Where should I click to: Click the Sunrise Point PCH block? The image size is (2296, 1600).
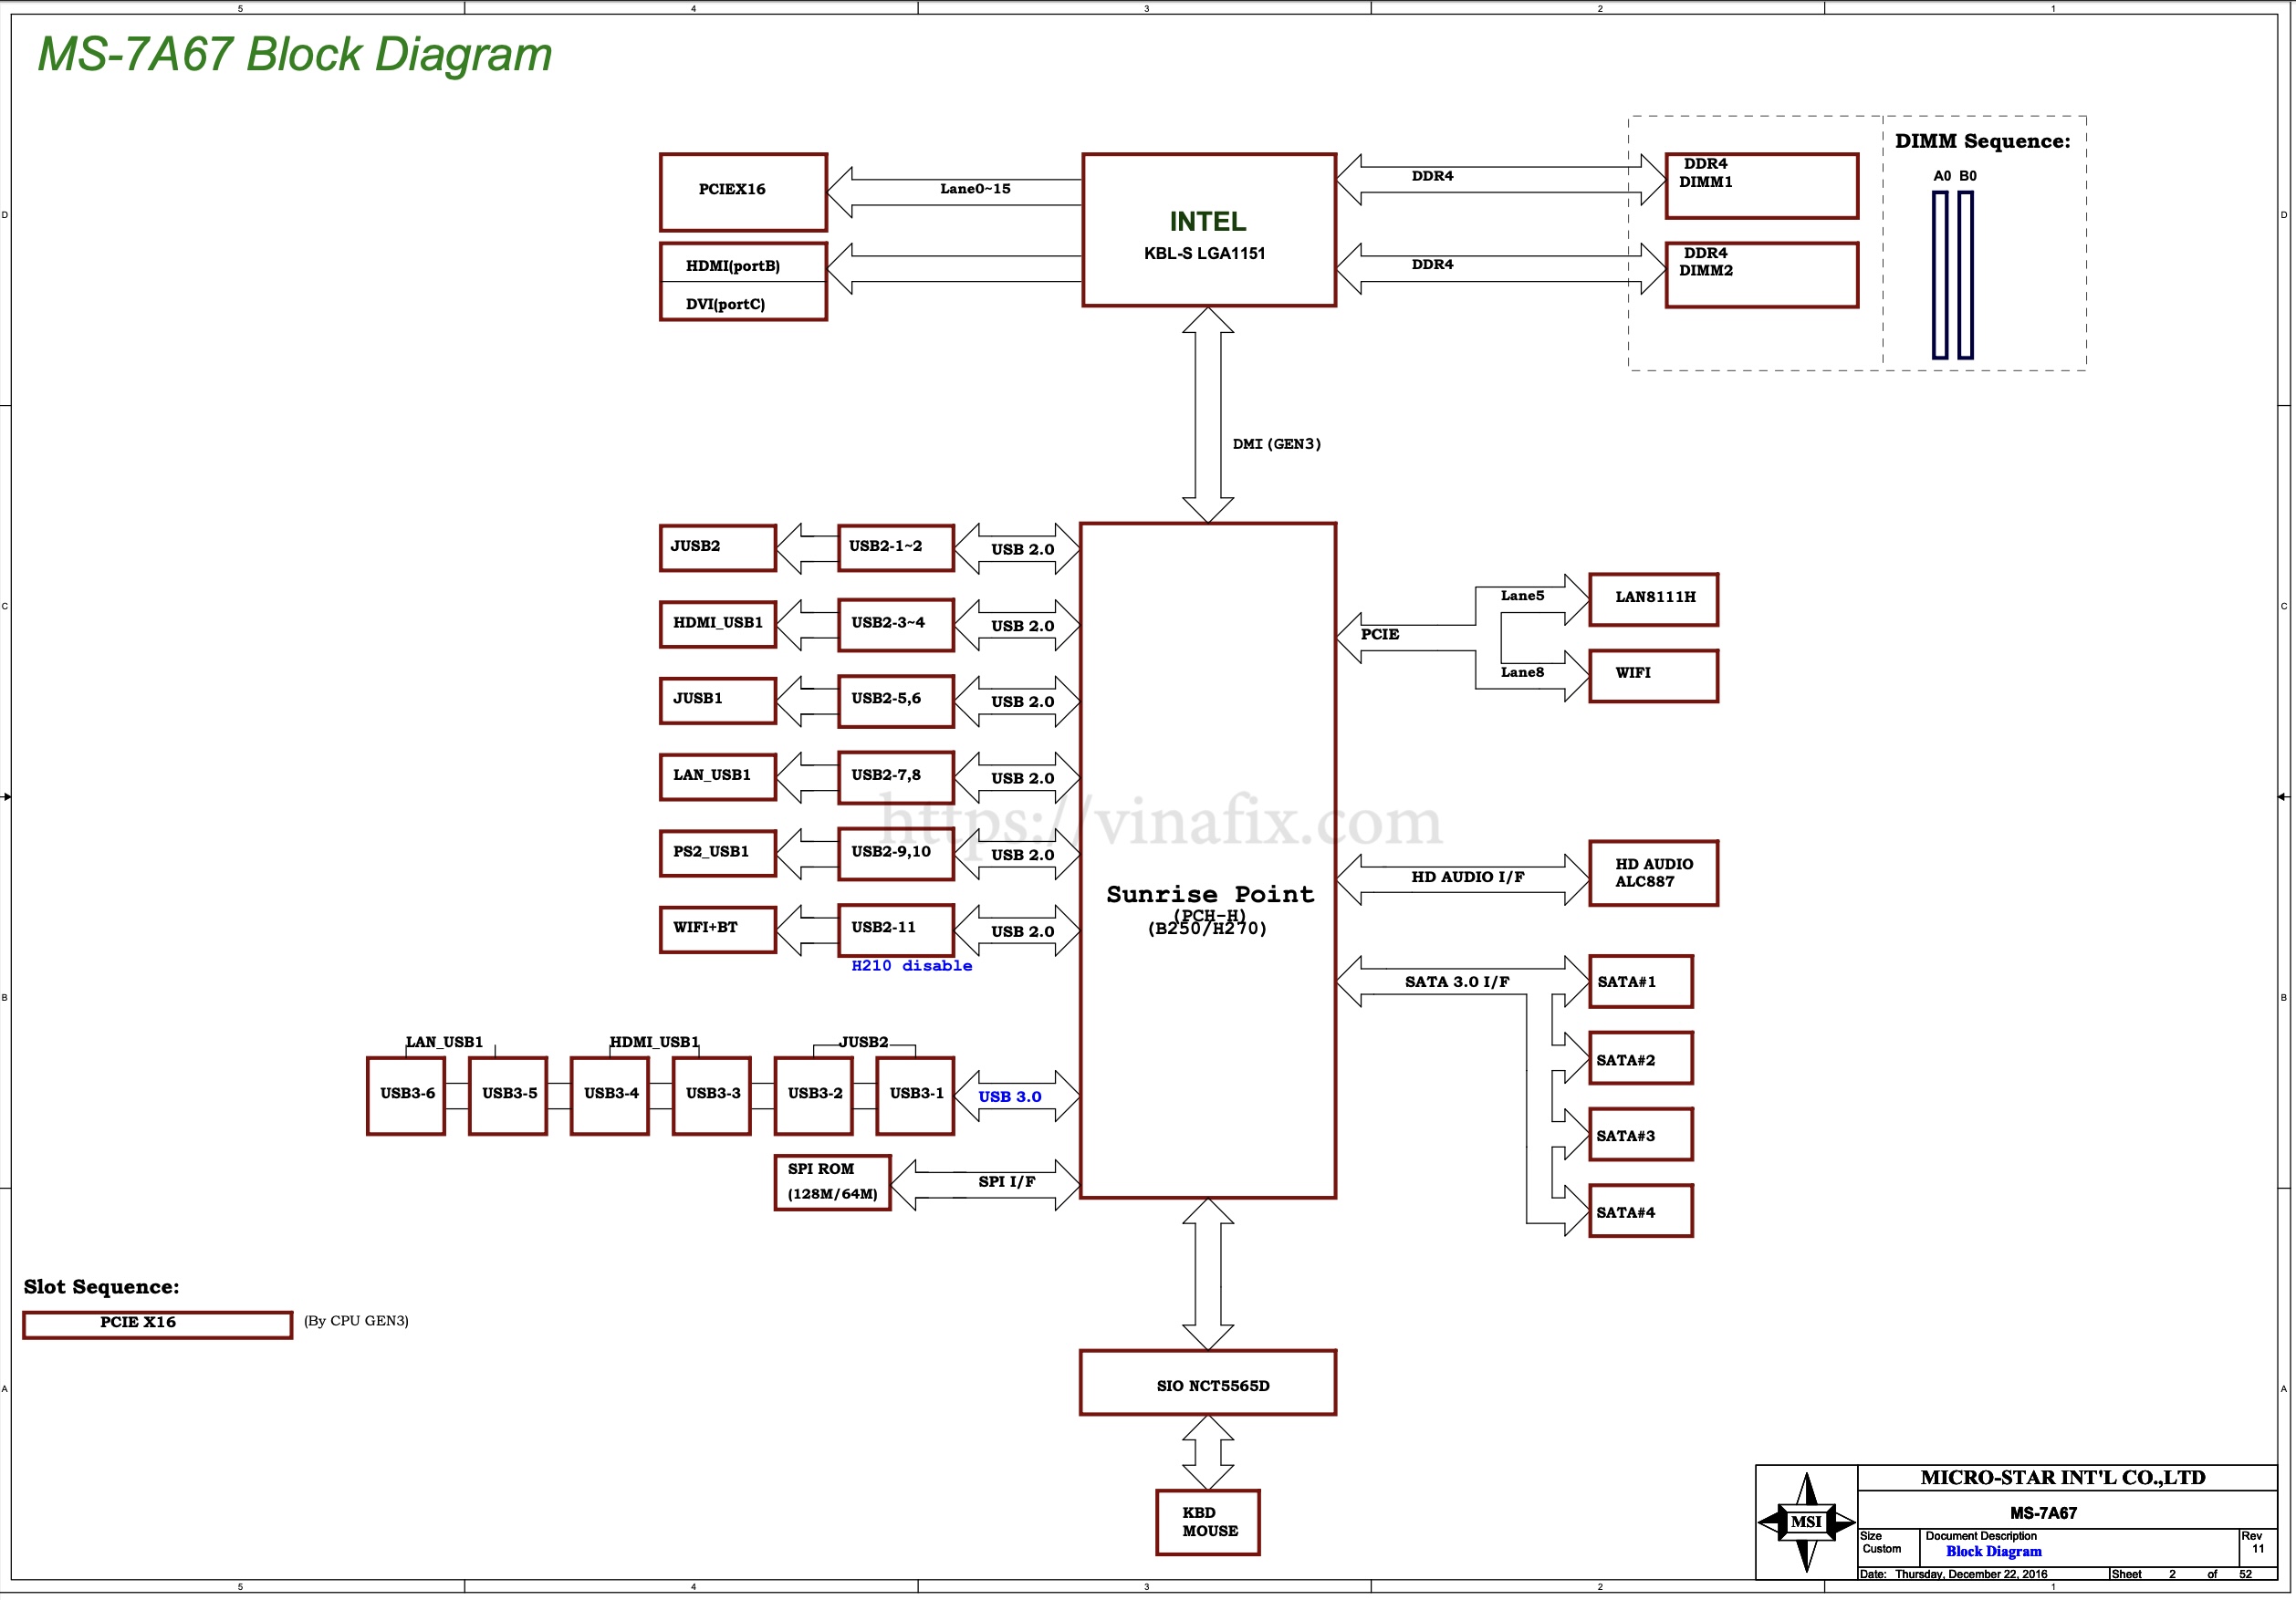pyautogui.click(x=1208, y=860)
